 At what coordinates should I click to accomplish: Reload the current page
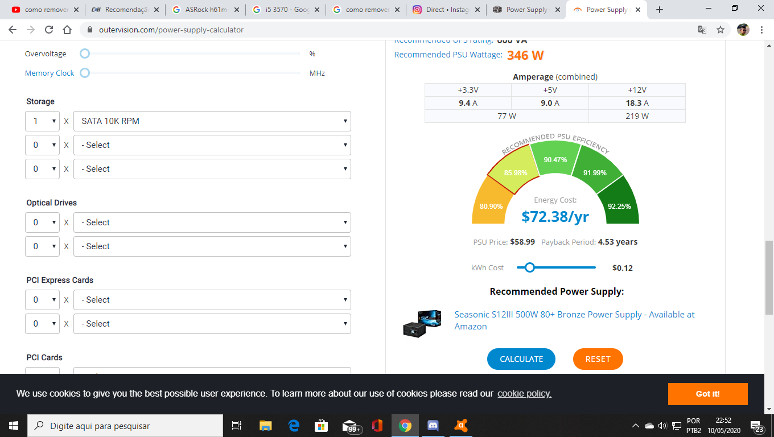pyautogui.click(x=49, y=30)
